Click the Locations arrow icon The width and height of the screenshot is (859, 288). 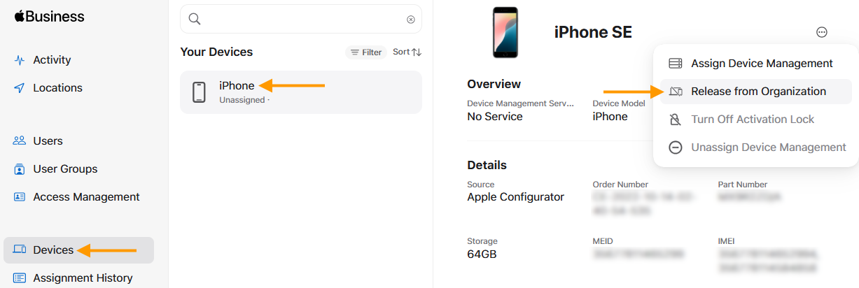(x=20, y=88)
